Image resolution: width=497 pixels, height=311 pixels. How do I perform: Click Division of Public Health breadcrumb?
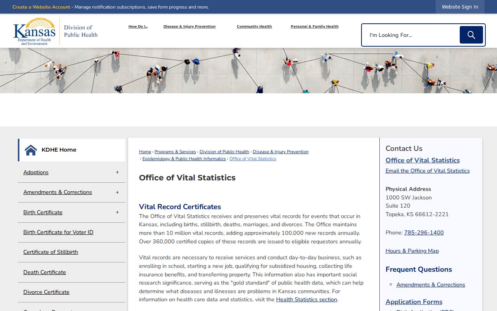tap(224, 152)
